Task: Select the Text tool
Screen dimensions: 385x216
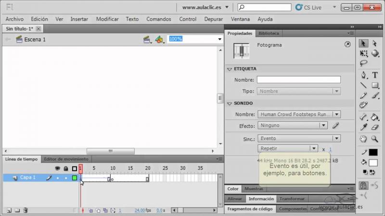Action: tap(375, 75)
